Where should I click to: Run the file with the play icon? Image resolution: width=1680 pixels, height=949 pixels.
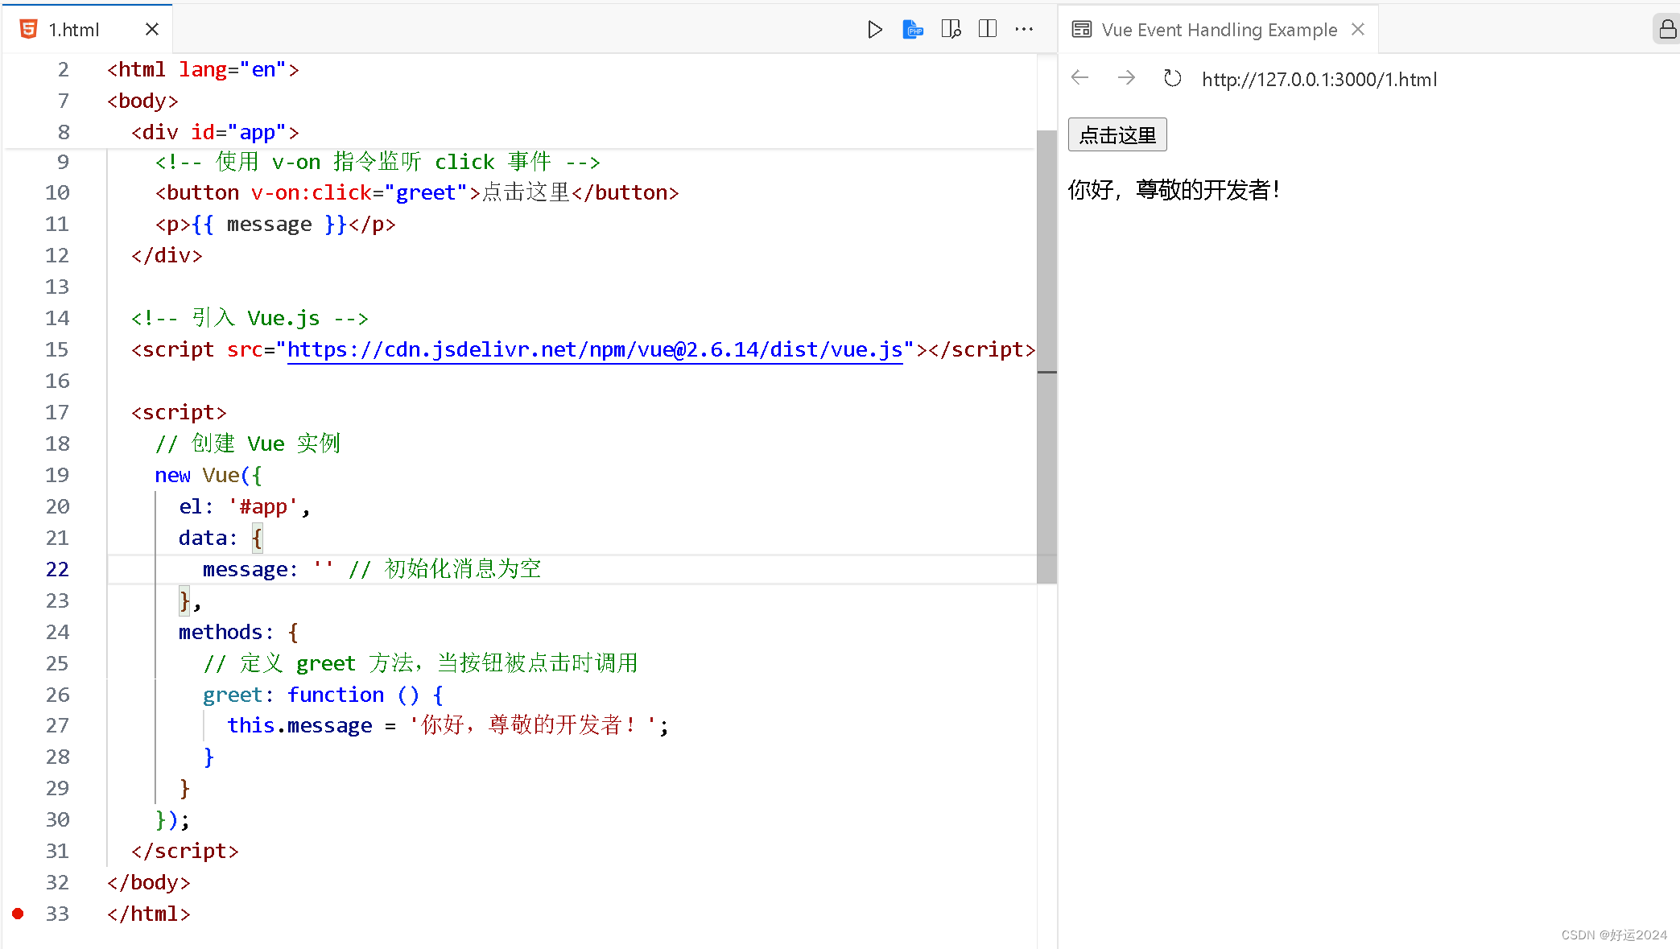click(x=875, y=30)
